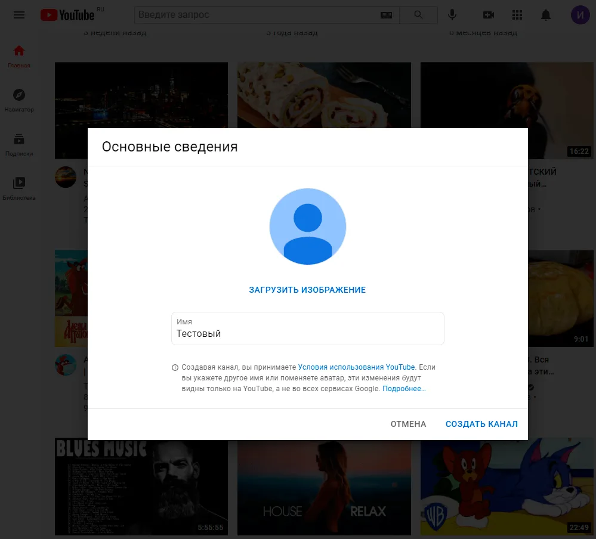Click the YouTube logo
Image resolution: width=596 pixels, height=539 pixels.
pyautogui.click(x=67, y=15)
